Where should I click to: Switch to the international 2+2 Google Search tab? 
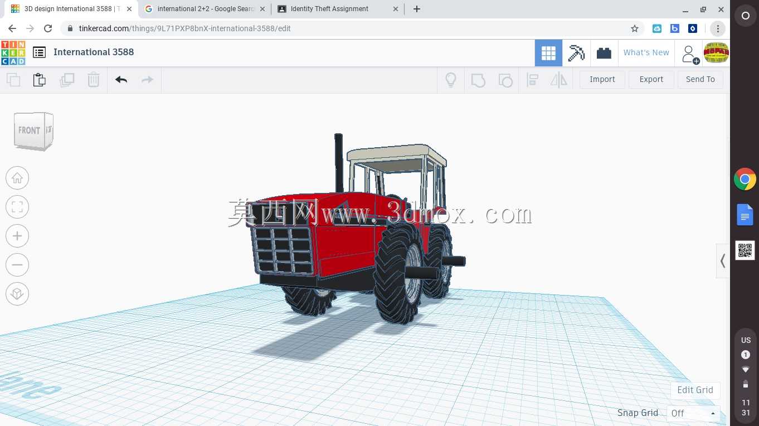click(205, 9)
